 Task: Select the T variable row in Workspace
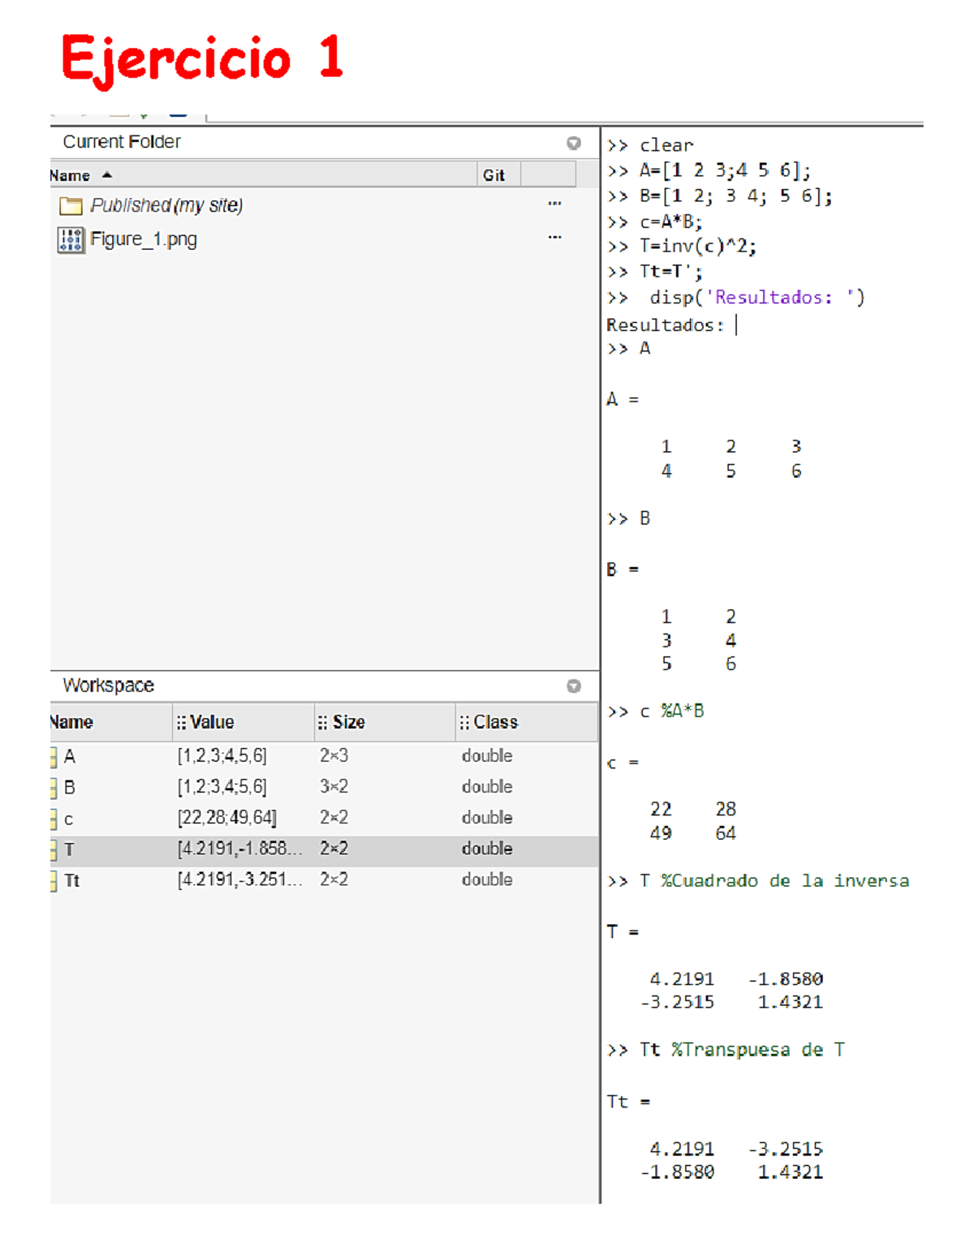pyautogui.click(x=323, y=849)
